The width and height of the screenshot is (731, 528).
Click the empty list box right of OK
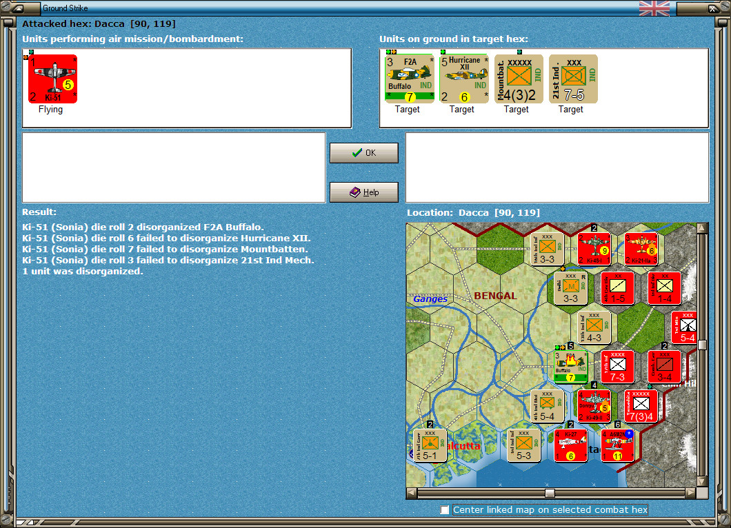tap(558, 167)
